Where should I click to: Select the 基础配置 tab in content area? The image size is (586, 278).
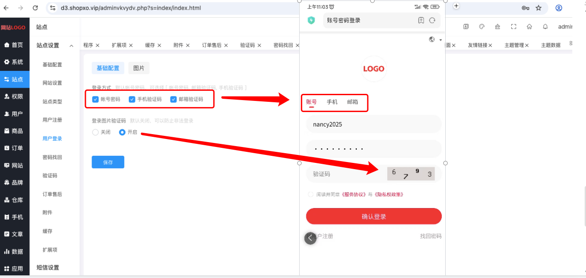click(108, 68)
